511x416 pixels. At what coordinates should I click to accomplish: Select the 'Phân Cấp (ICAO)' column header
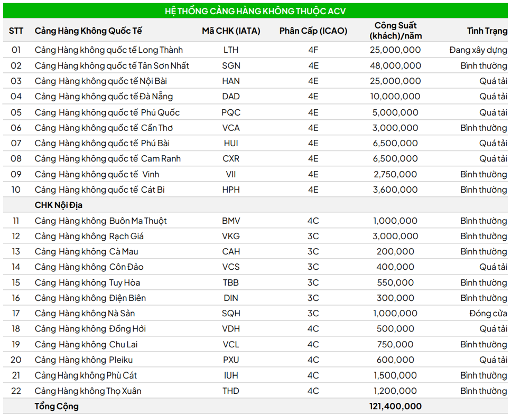(x=313, y=31)
